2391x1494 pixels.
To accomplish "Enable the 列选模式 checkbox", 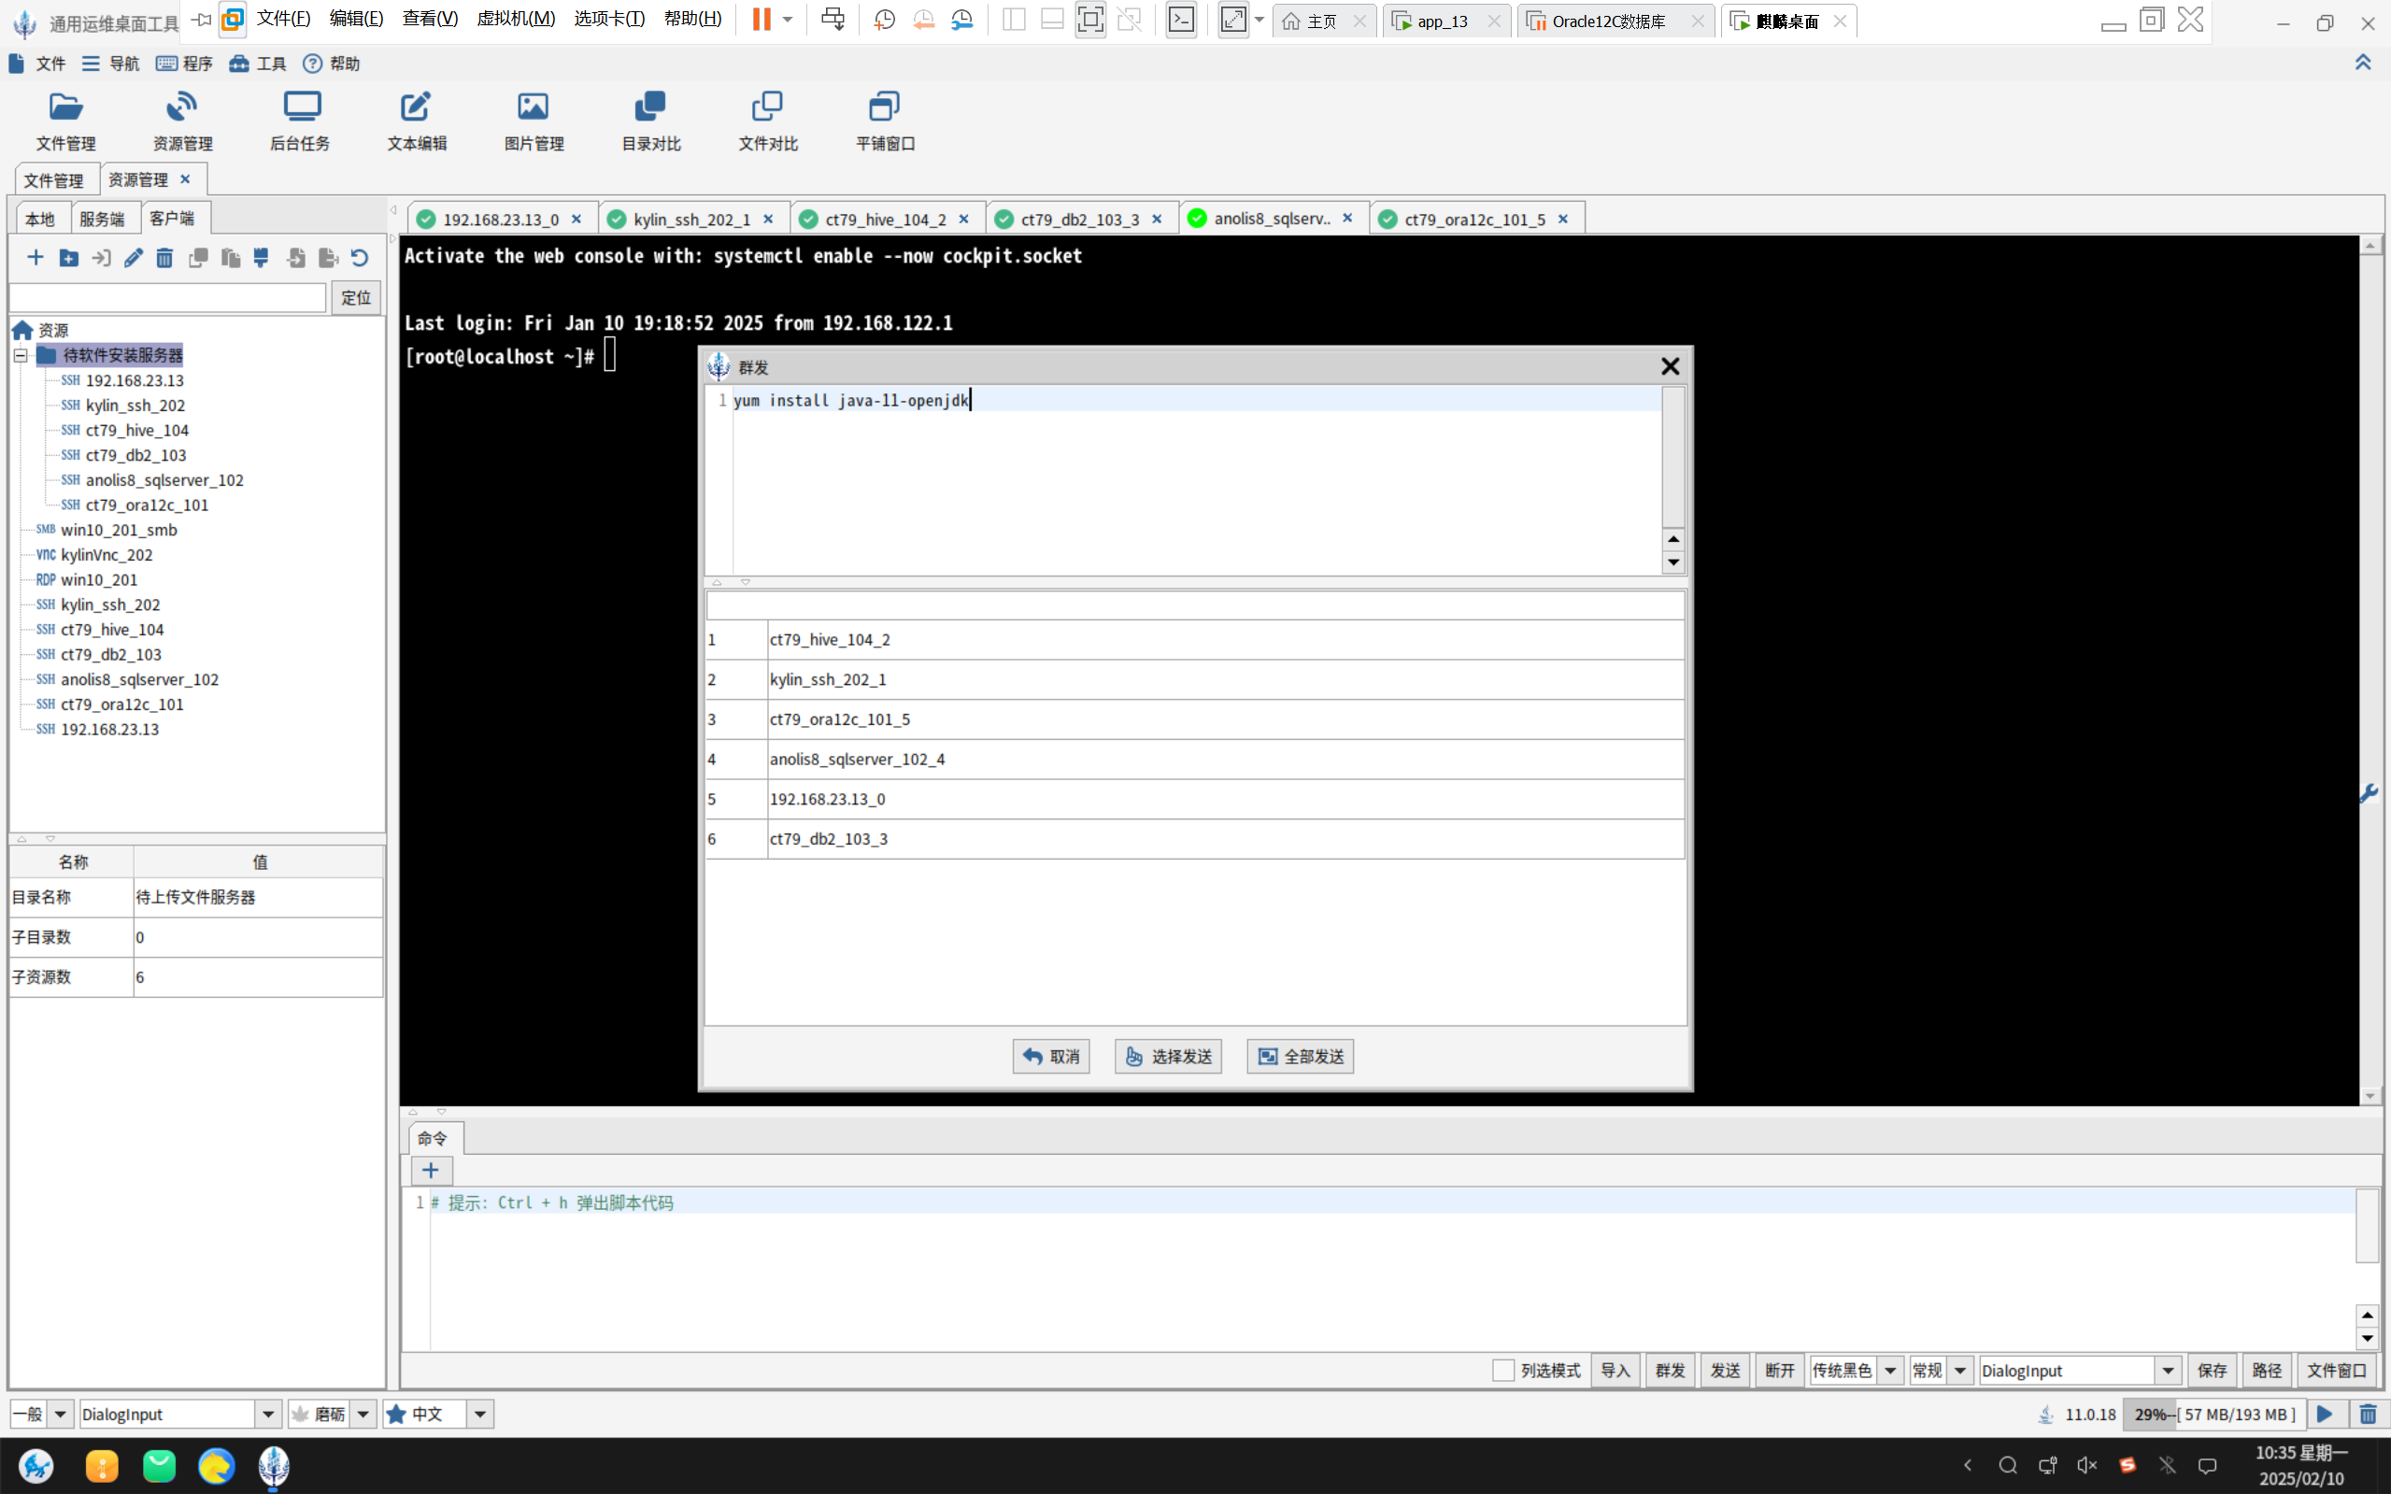I will coord(1502,1371).
